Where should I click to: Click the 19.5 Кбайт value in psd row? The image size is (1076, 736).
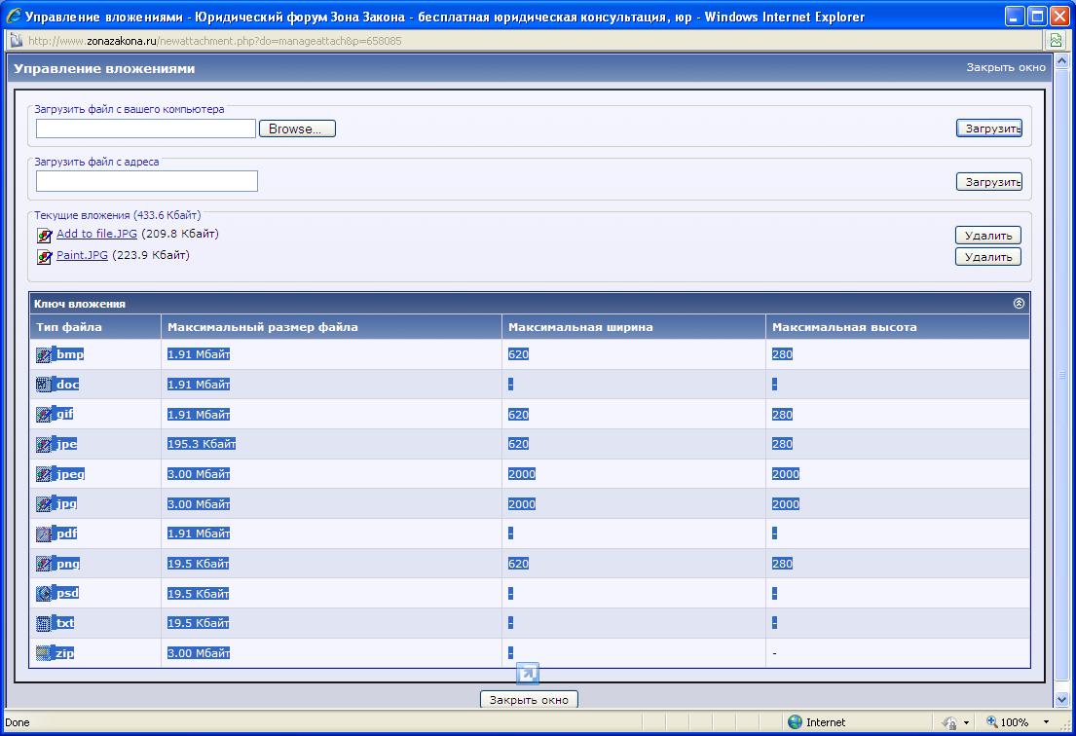click(x=199, y=593)
